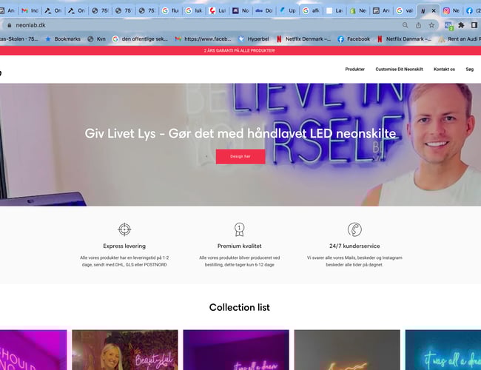This screenshot has width=481, height=370.
Task: Switch to the Google 'val' tab
Action: click(x=405, y=11)
